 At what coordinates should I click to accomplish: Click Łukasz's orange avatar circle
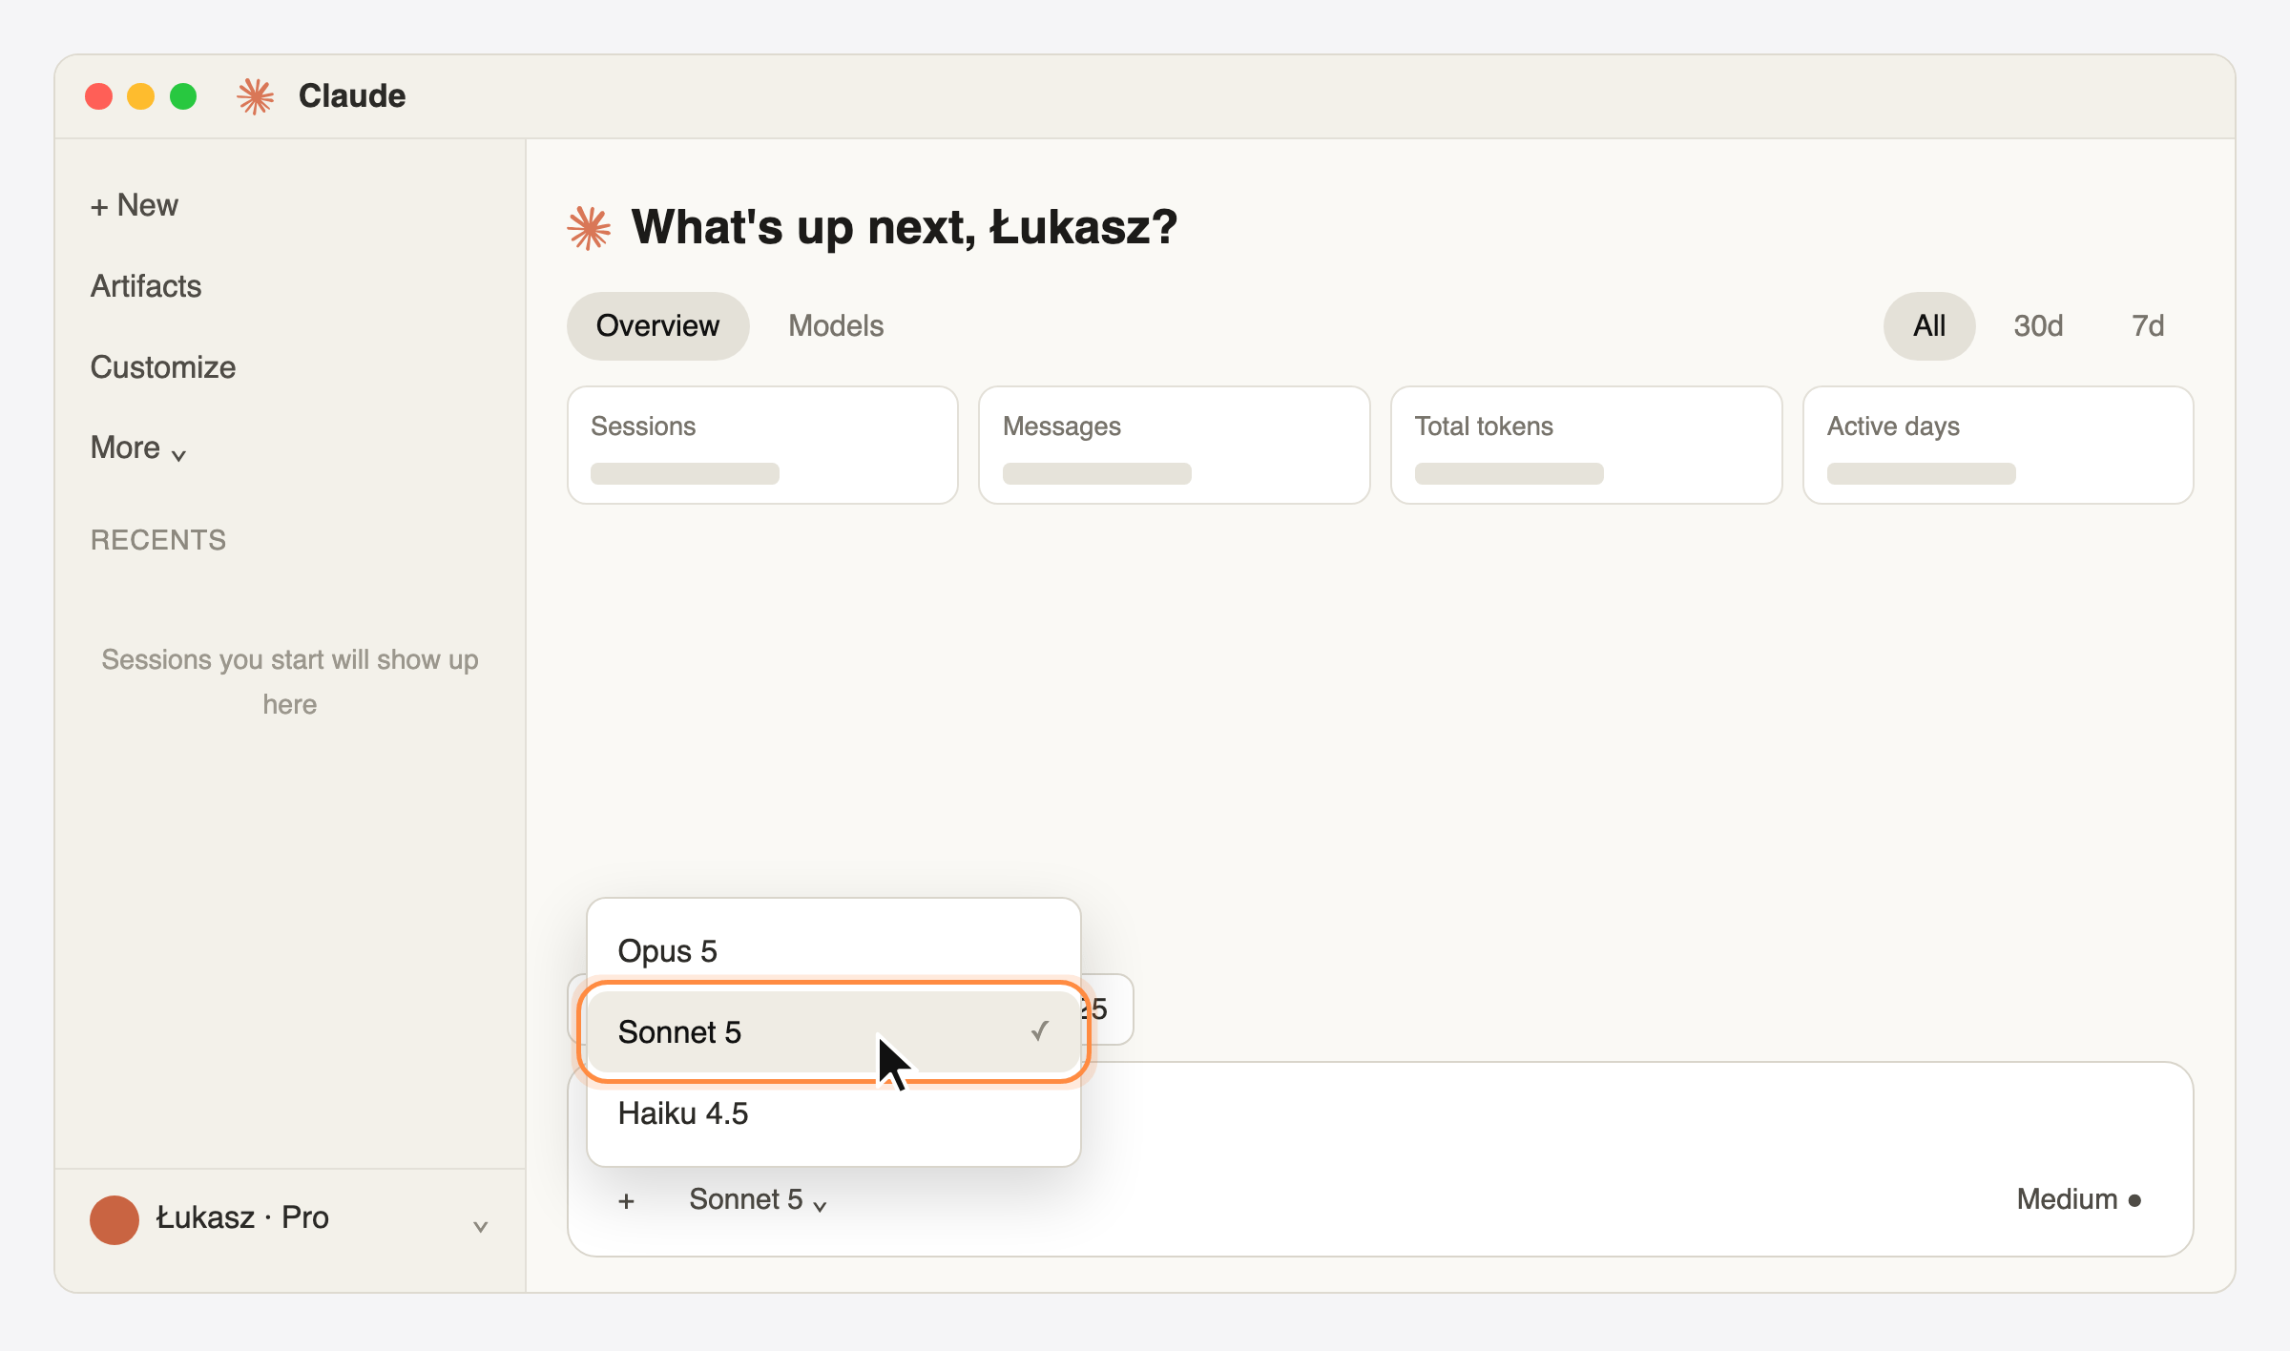(x=114, y=1219)
